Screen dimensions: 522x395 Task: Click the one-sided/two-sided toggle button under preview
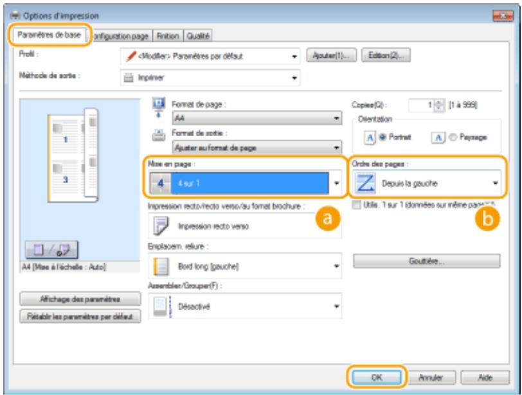tap(52, 250)
